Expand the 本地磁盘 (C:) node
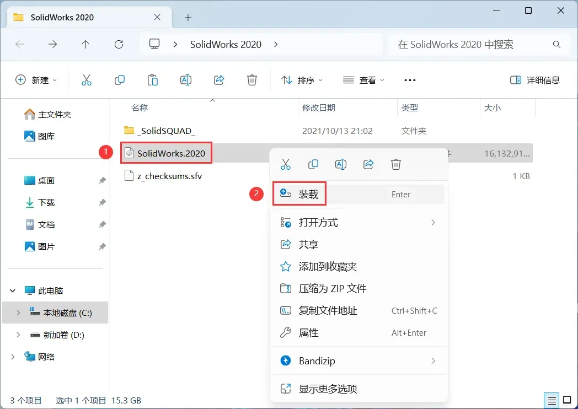The height and width of the screenshot is (409, 578). click(x=18, y=313)
